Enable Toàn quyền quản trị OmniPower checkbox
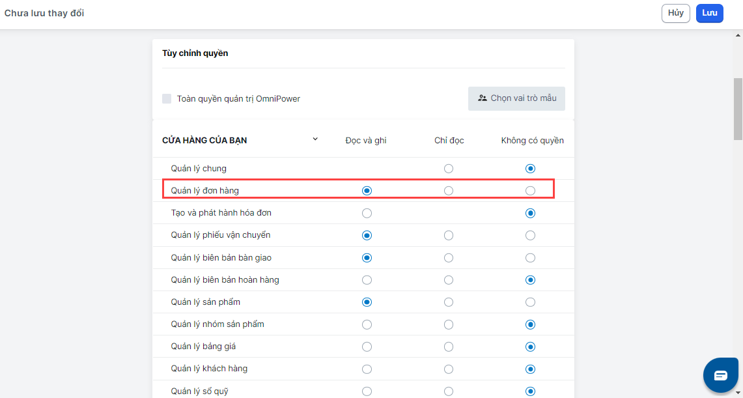743x398 pixels. (167, 99)
